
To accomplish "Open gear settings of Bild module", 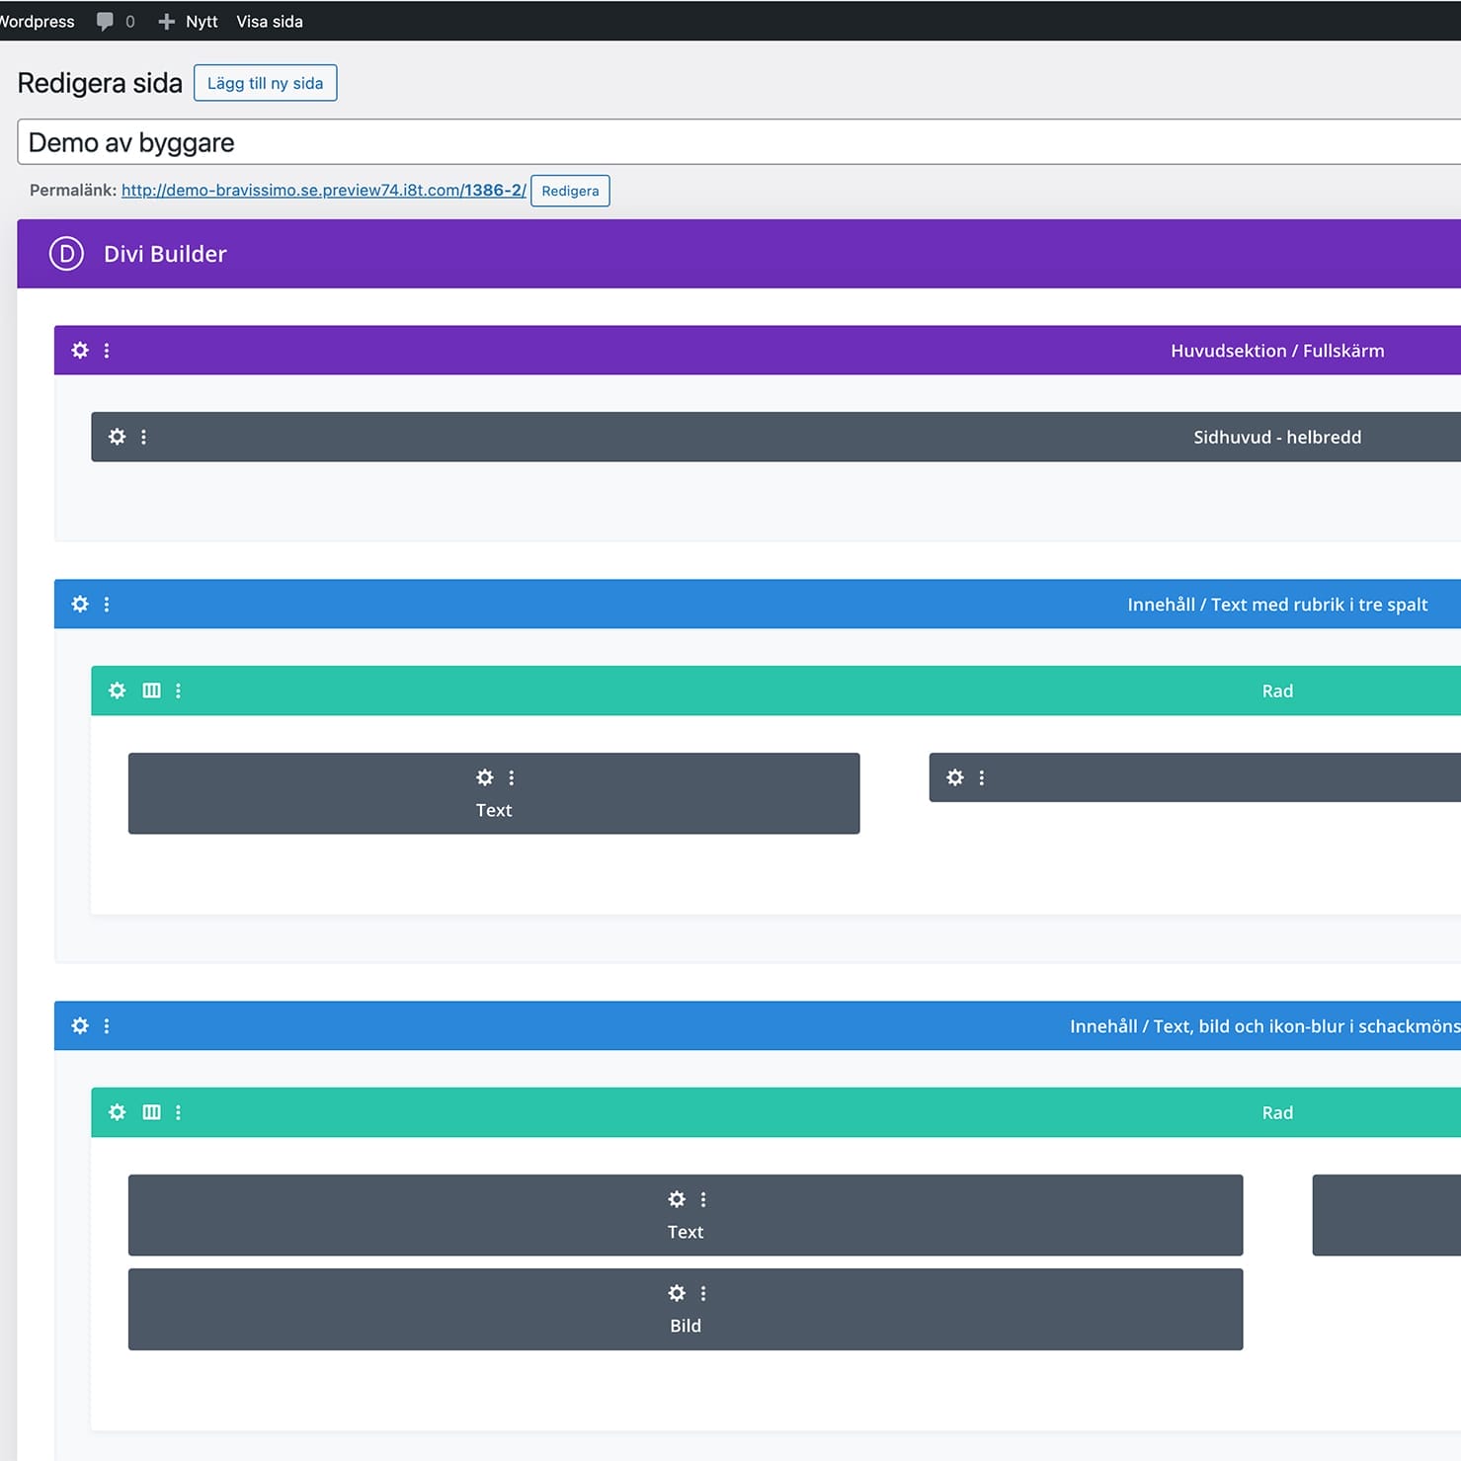I will (x=677, y=1293).
